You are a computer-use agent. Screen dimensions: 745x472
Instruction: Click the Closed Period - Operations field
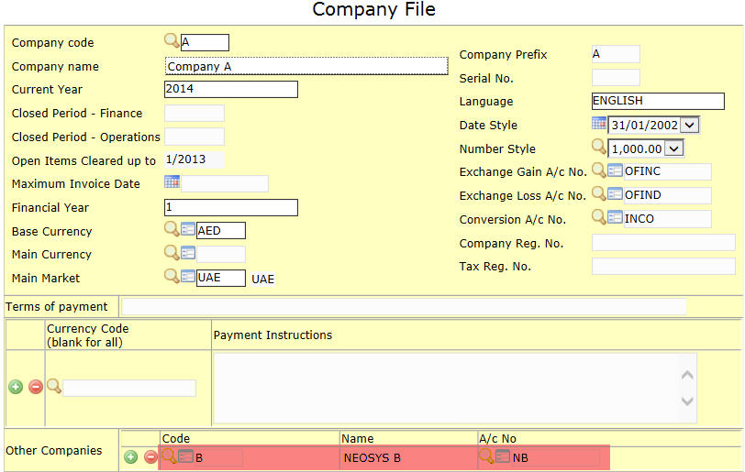(195, 137)
